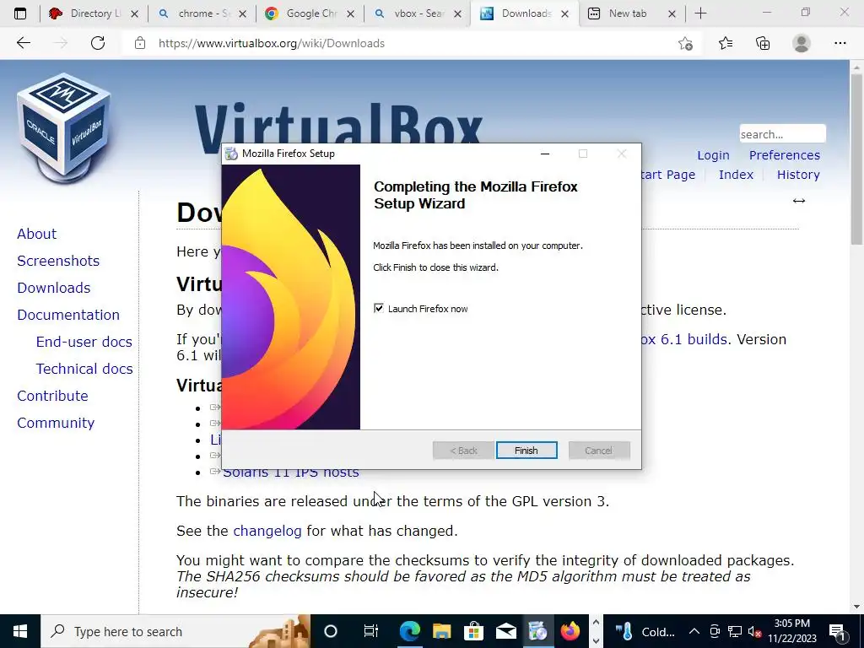Click the changelog link

[x=267, y=531]
